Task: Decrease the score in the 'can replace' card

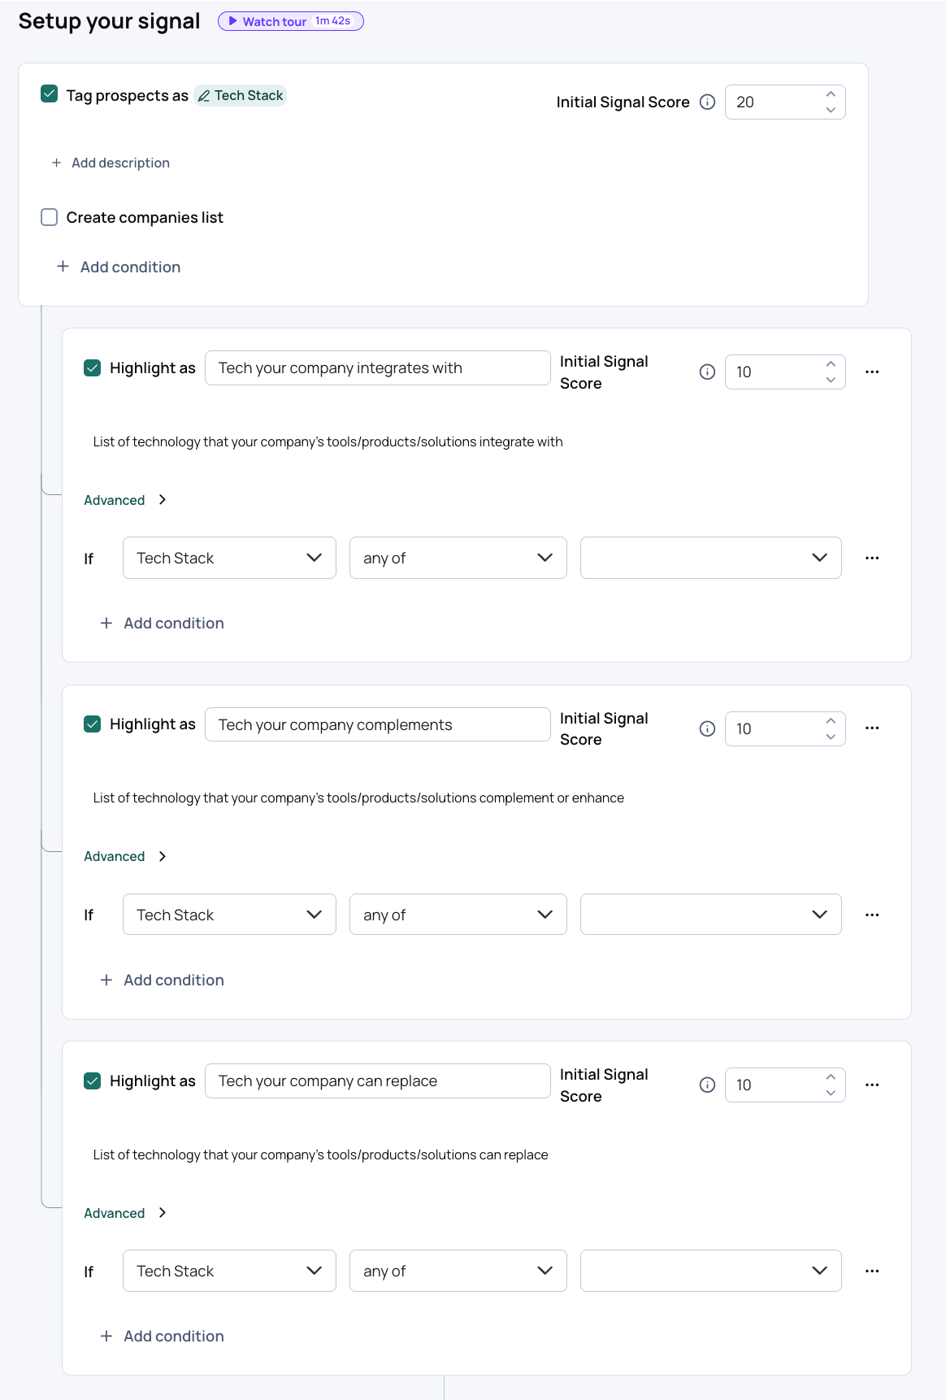Action: point(831,1093)
